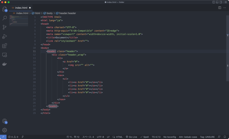The height and width of the screenshot is (139, 229).
Task: Click the remote window indicator in status bar
Action: tap(3, 137)
